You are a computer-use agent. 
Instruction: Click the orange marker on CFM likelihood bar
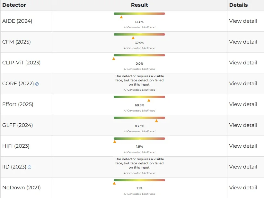(133, 38)
